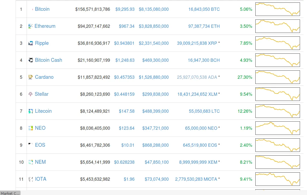This screenshot has width=307, height=195.
Task: Click NEM volume $47,850,100
Action: click(x=157, y=162)
